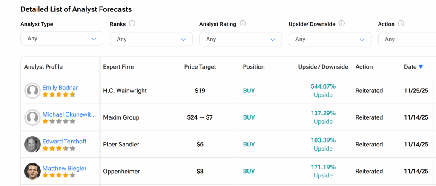Open the Analyst Type dropdown

62,39
